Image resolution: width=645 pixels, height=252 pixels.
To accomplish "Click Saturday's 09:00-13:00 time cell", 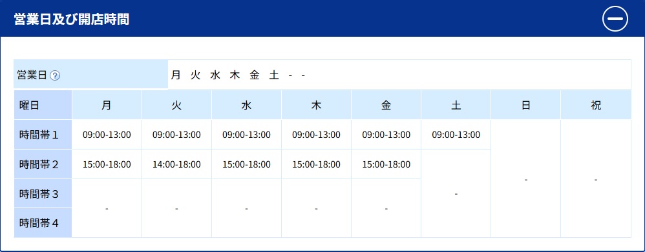I will click(x=456, y=135).
